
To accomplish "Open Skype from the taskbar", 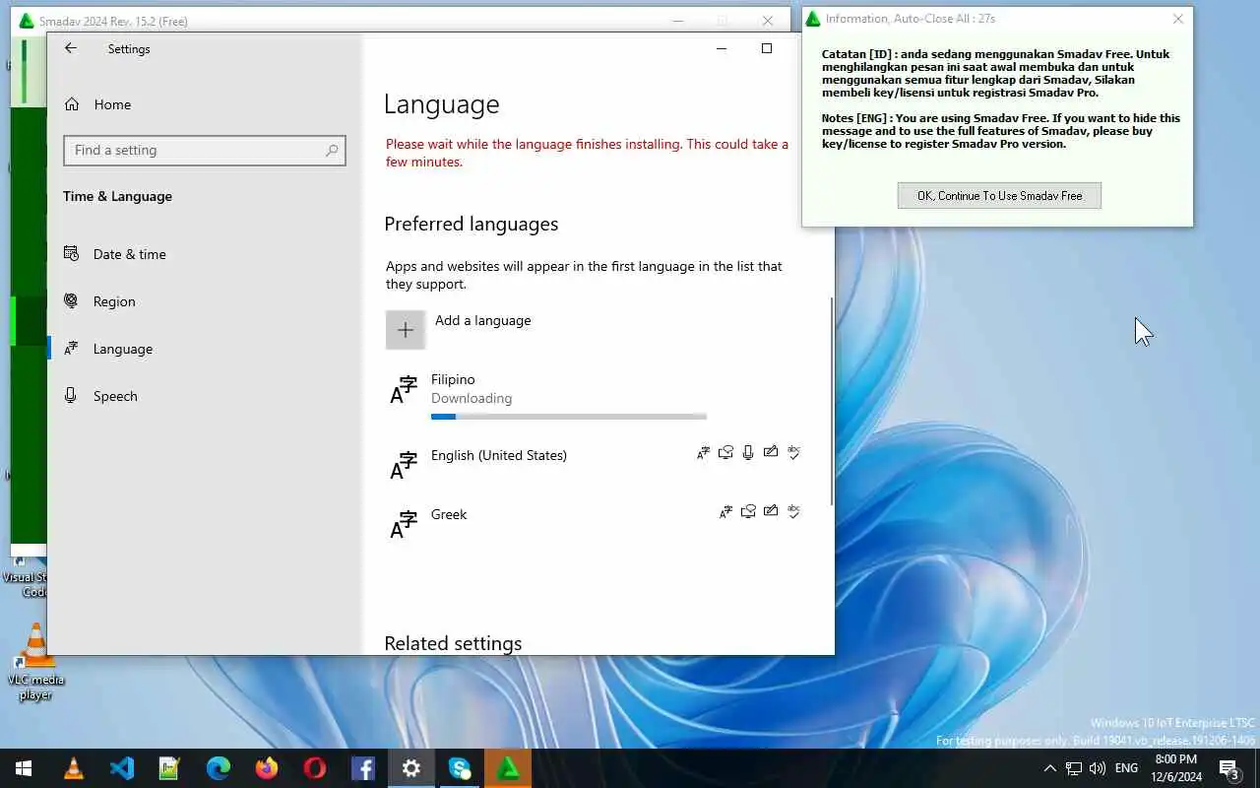I will (460, 768).
